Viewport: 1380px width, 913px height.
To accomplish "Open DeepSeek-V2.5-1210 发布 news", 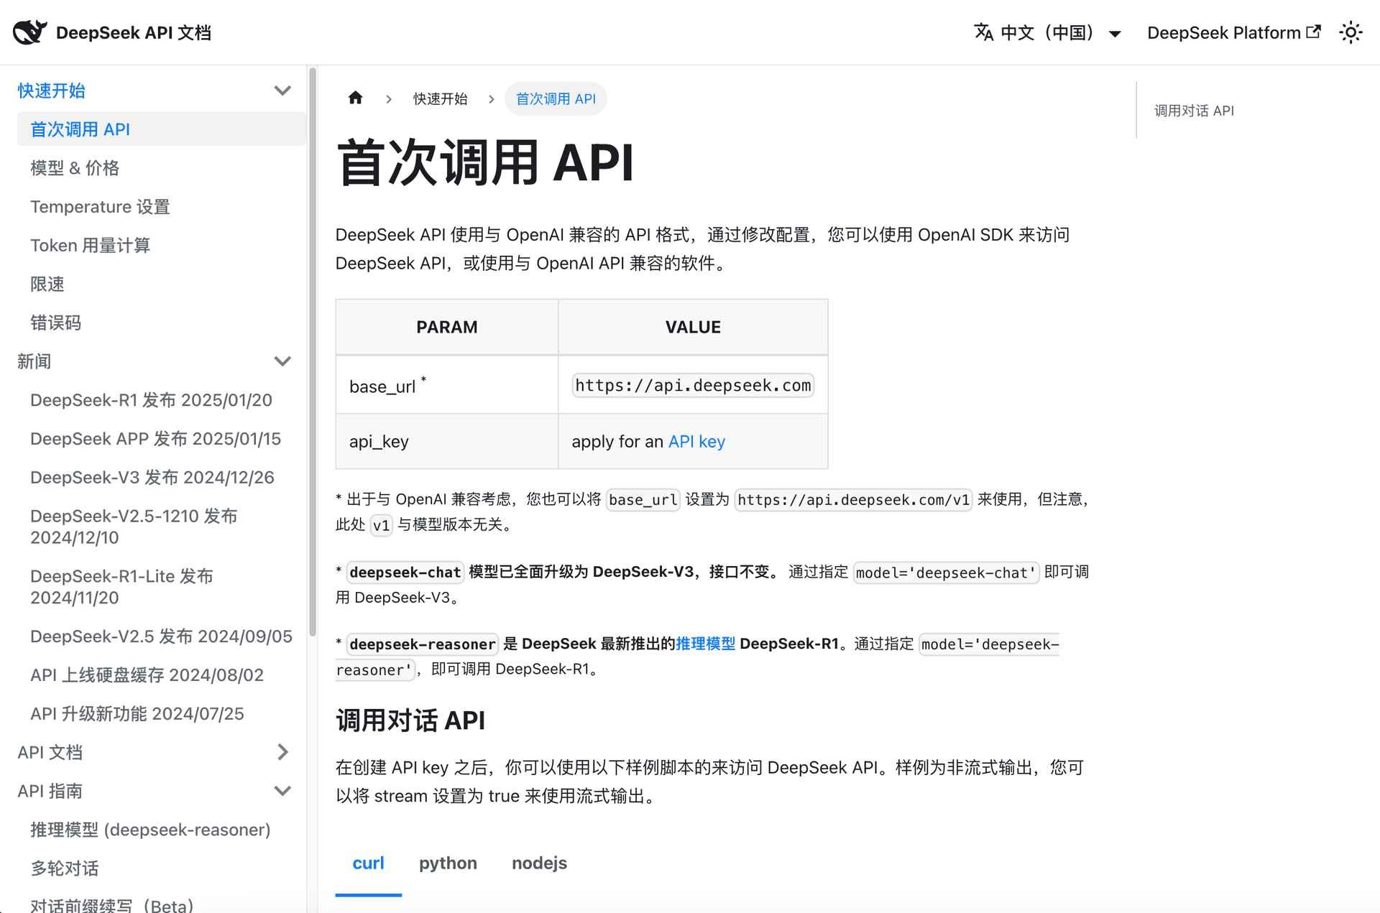I will pyautogui.click(x=134, y=527).
